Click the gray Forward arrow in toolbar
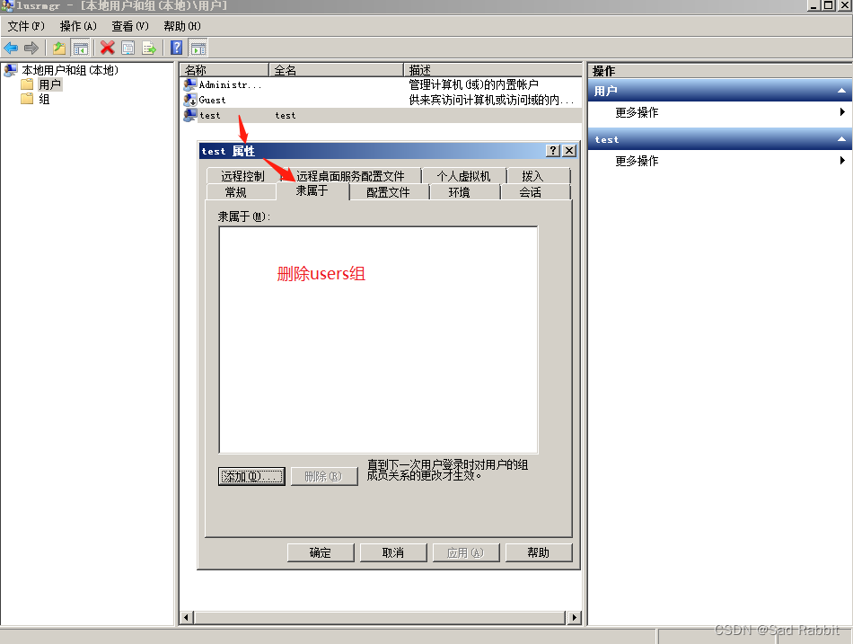The image size is (853, 644). pos(31,49)
